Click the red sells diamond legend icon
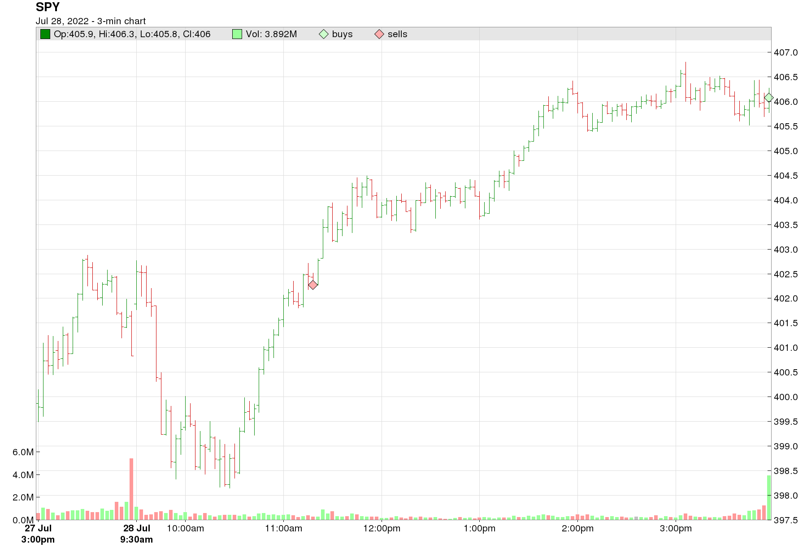This screenshot has height=552, width=807. pyautogui.click(x=379, y=34)
